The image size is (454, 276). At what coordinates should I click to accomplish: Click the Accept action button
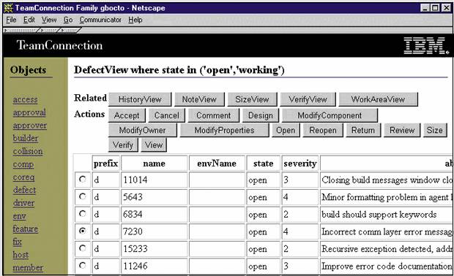(x=127, y=115)
